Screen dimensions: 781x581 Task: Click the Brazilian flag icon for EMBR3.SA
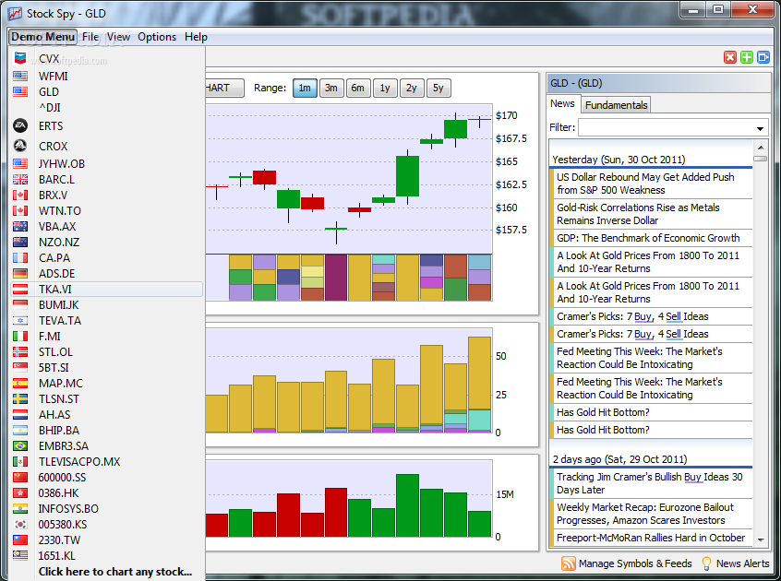pyautogui.click(x=20, y=445)
